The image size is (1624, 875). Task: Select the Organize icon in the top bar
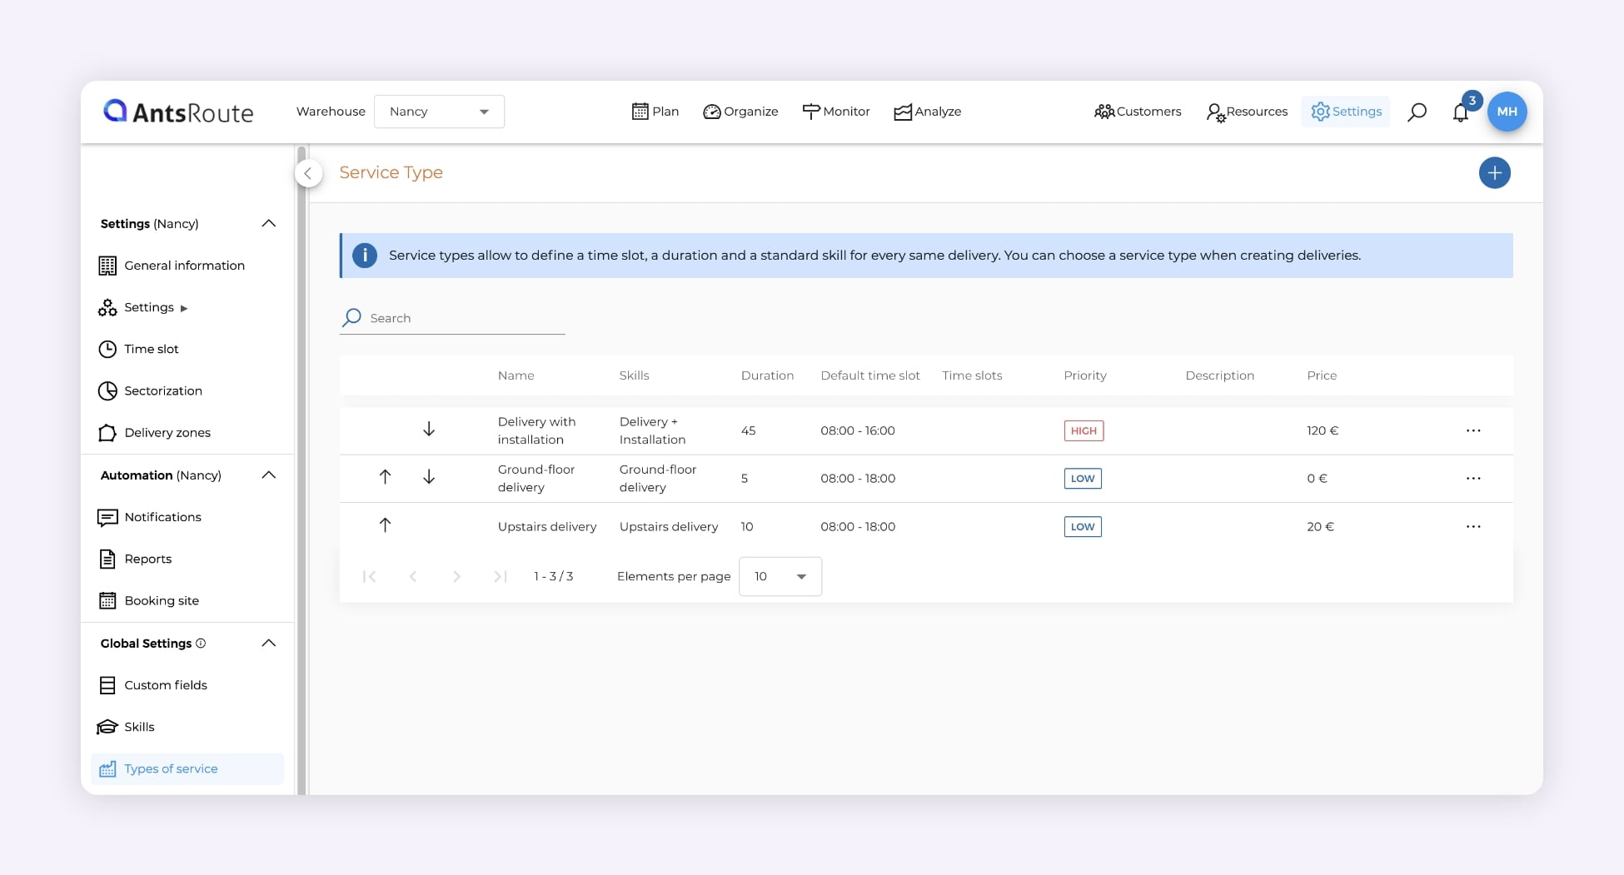click(x=711, y=111)
